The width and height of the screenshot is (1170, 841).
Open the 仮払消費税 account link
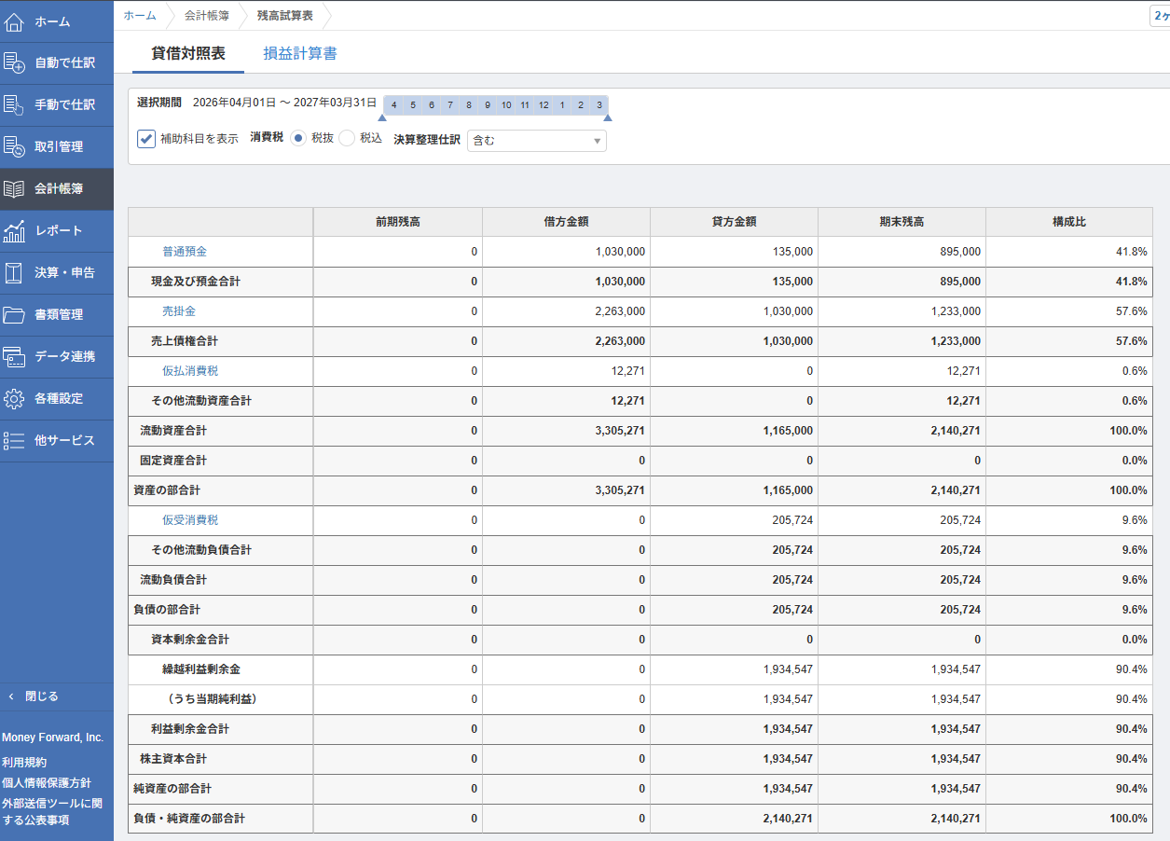pos(190,371)
